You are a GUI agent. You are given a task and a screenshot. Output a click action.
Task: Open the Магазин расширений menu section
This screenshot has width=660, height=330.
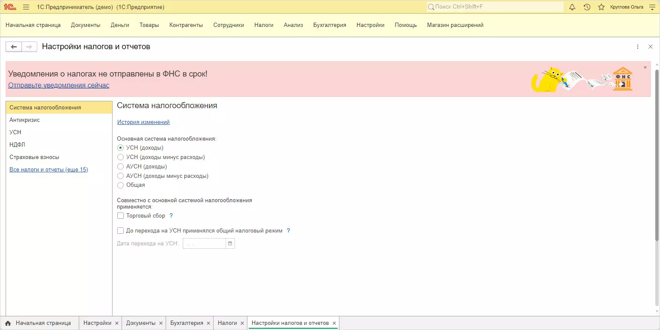pyautogui.click(x=455, y=25)
